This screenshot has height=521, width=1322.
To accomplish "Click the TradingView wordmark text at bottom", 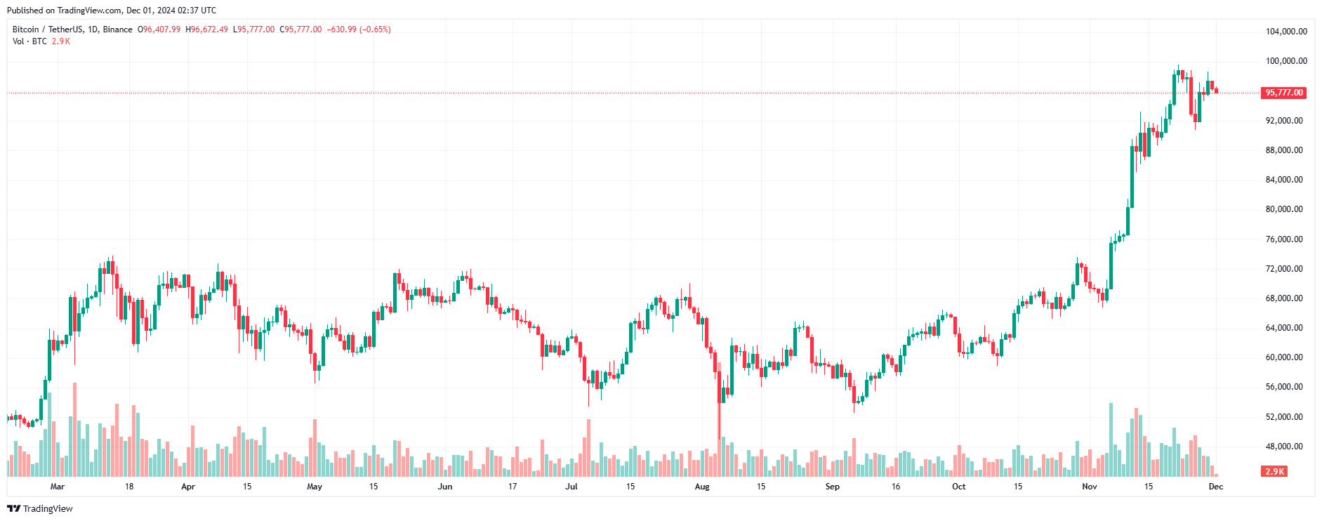I will 48,508.
